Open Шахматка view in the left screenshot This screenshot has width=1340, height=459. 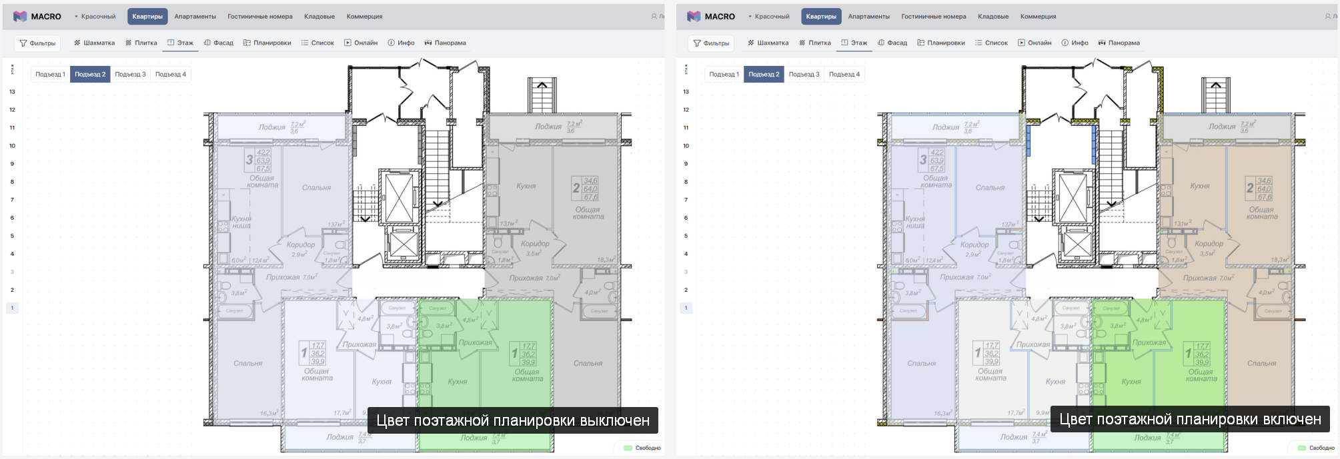pyautogui.click(x=94, y=43)
